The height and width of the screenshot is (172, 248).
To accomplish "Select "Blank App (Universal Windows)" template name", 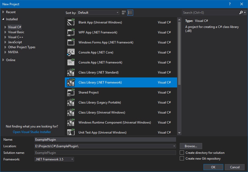I will click(x=100, y=22).
